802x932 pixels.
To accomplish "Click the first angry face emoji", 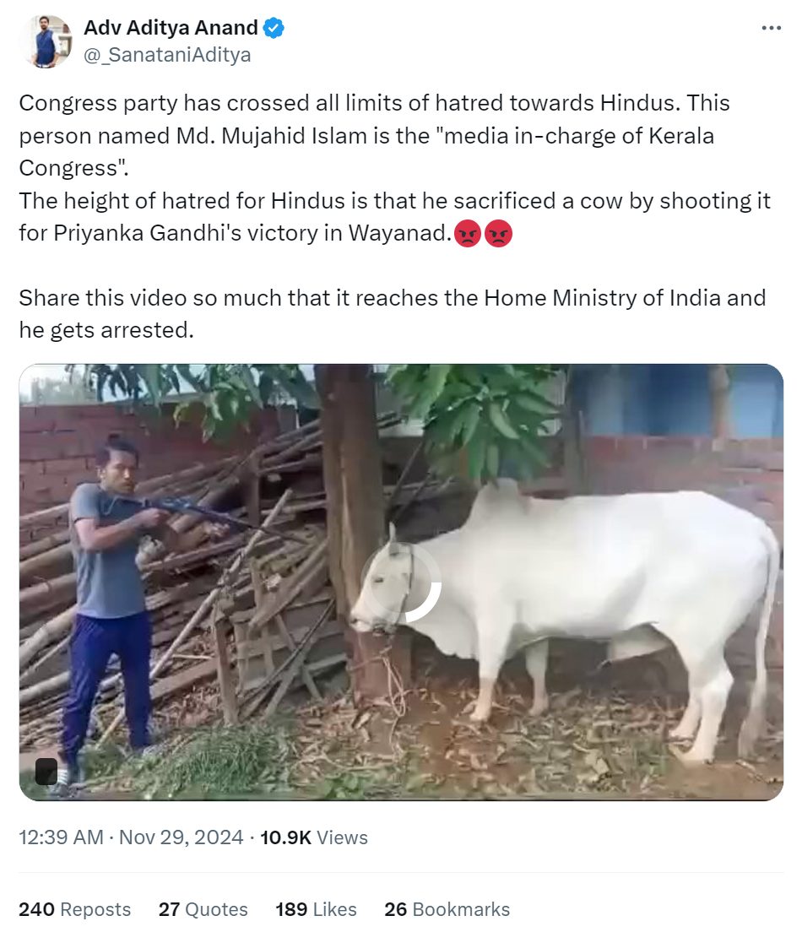I will (x=468, y=234).
